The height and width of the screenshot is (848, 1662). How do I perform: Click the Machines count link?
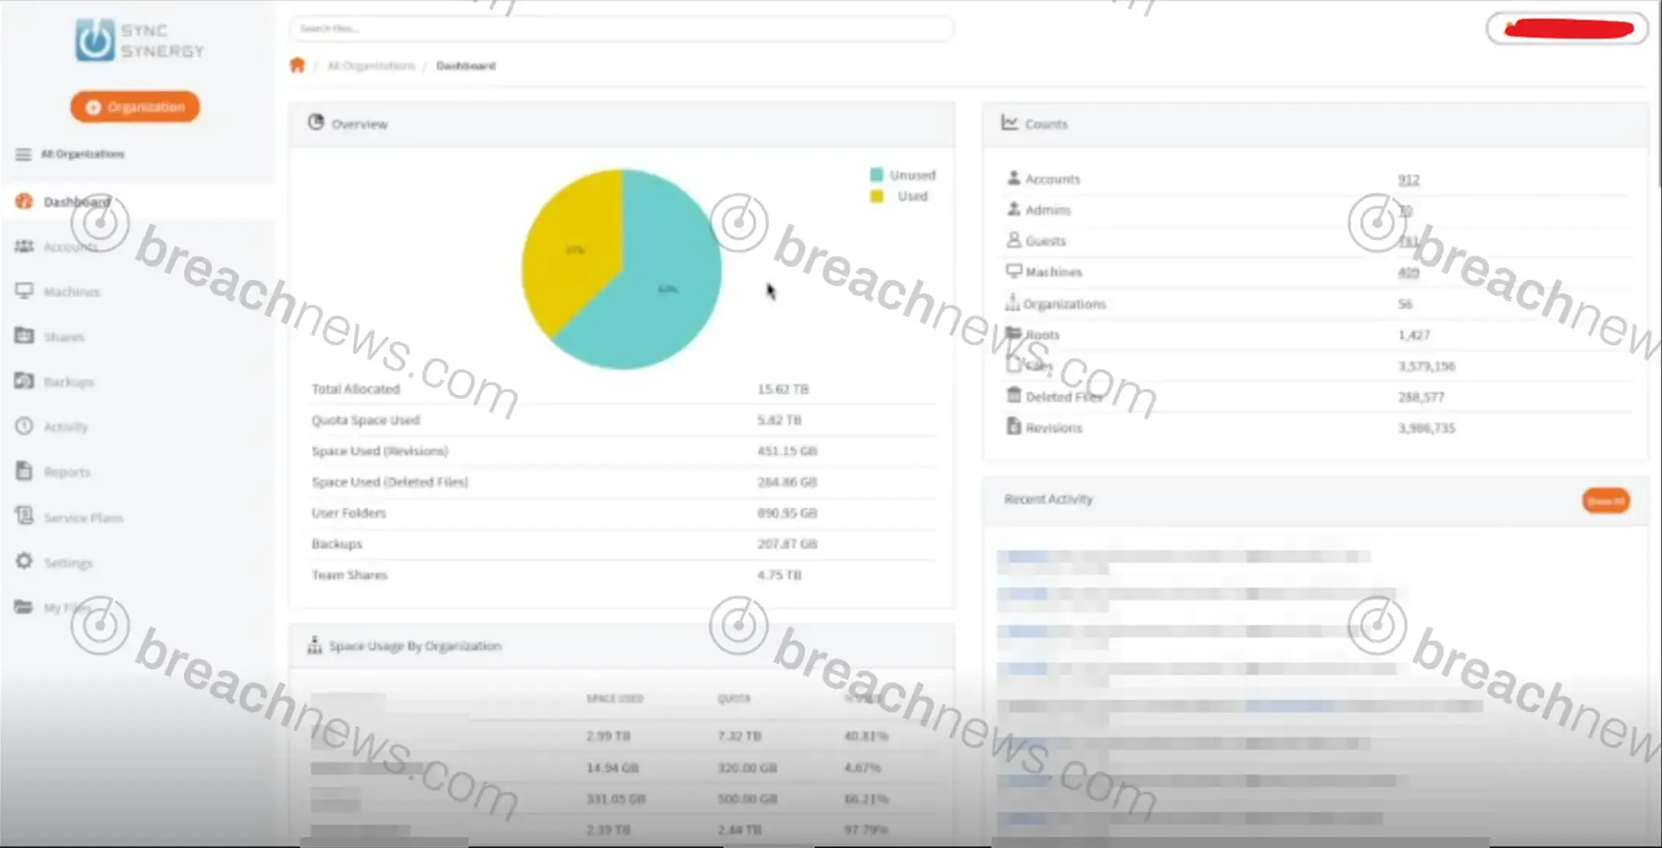tap(1408, 272)
